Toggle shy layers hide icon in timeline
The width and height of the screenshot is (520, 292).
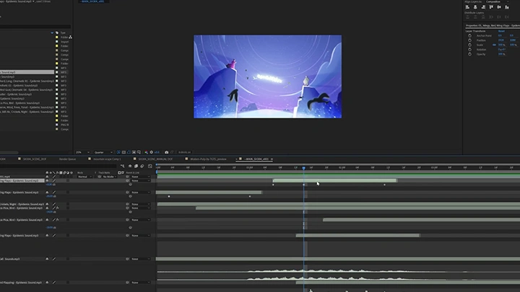pos(130,167)
